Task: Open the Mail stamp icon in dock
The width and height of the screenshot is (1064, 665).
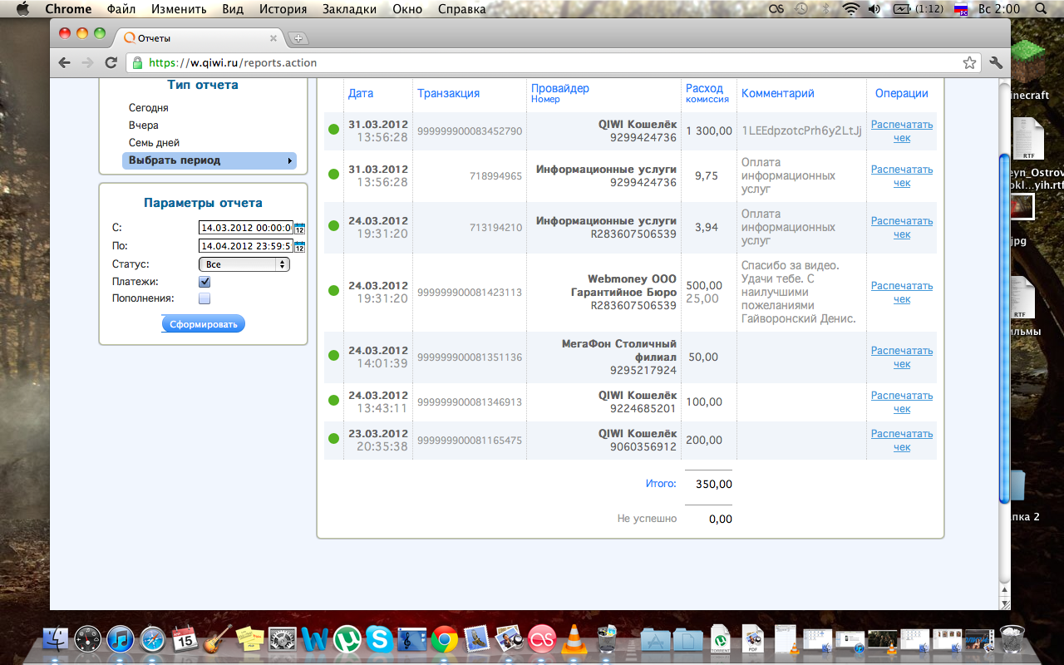Action: click(x=477, y=638)
